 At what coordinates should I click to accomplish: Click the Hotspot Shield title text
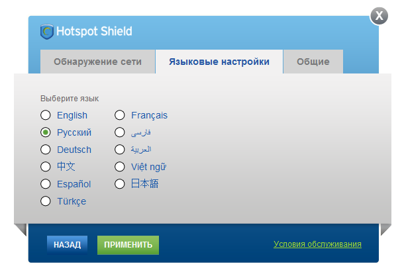pos(94,31)
